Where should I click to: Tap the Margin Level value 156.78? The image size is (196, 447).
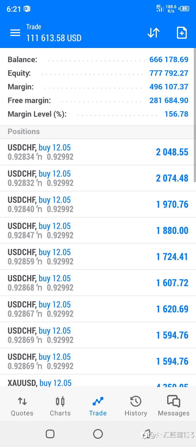tap(176, 114)
